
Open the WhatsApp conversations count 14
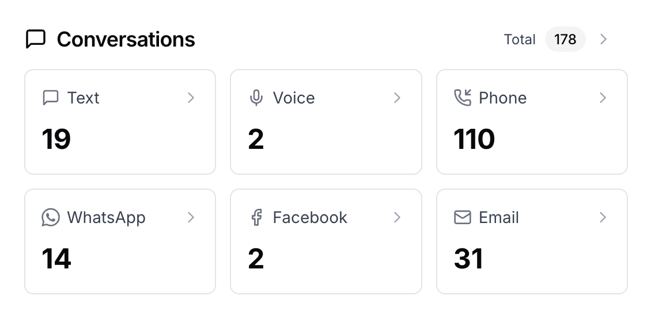tap(56, 259)
